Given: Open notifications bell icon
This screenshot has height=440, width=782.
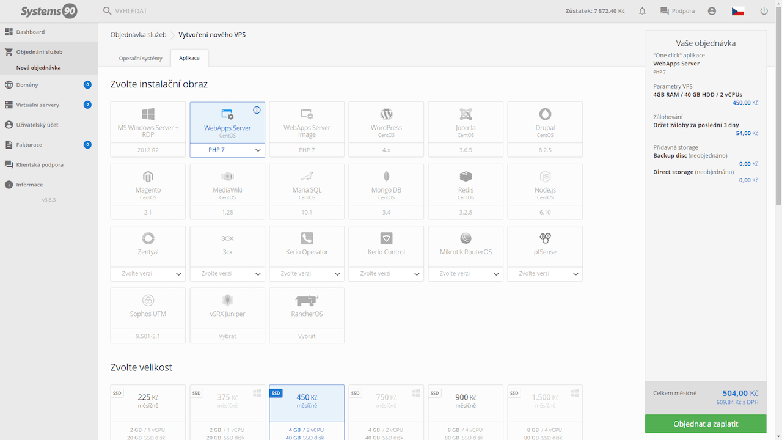Looking at the screenshot, I should pyautogui.click(x=642, y=11).
